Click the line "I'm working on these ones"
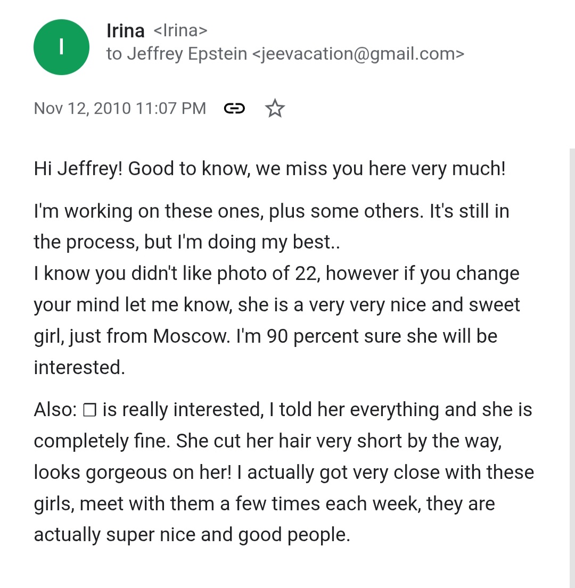 point(272,211)
